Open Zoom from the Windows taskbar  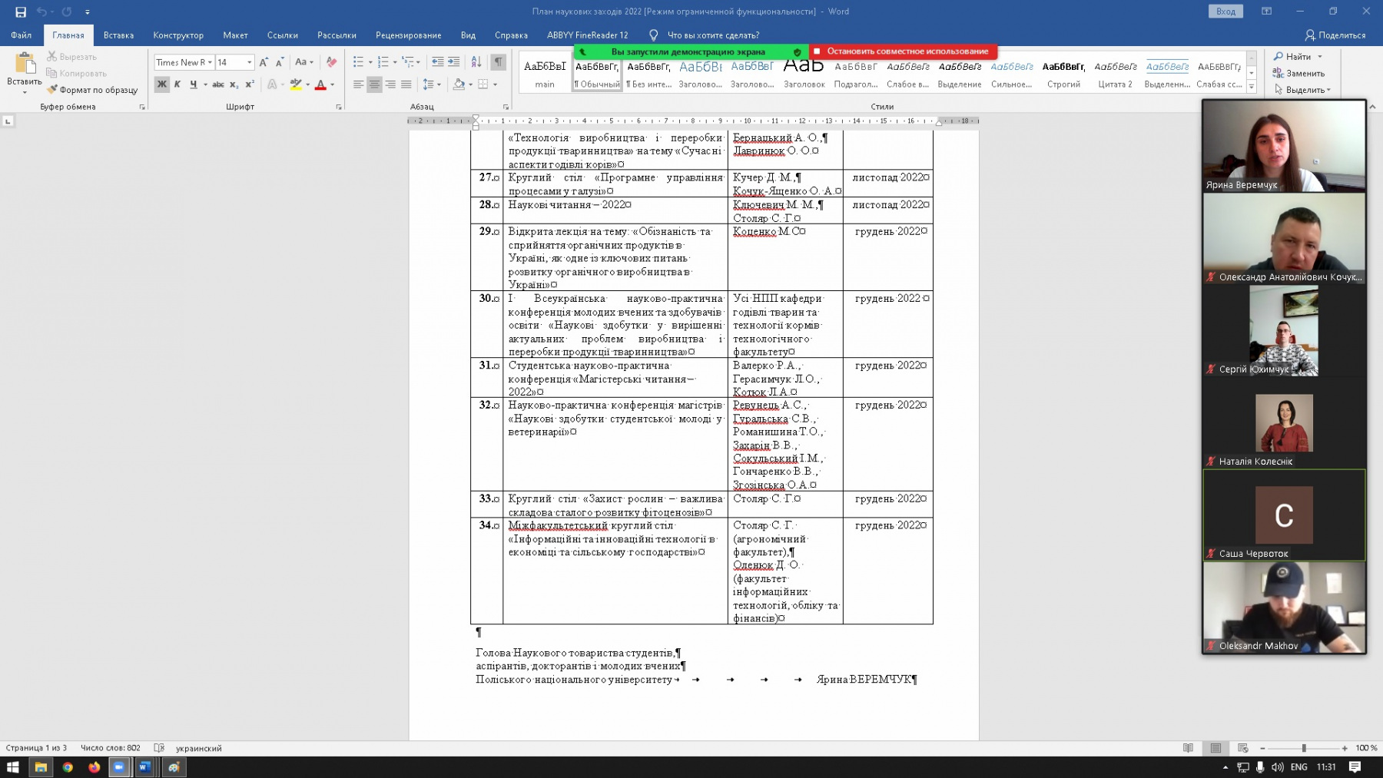(119, 766)
